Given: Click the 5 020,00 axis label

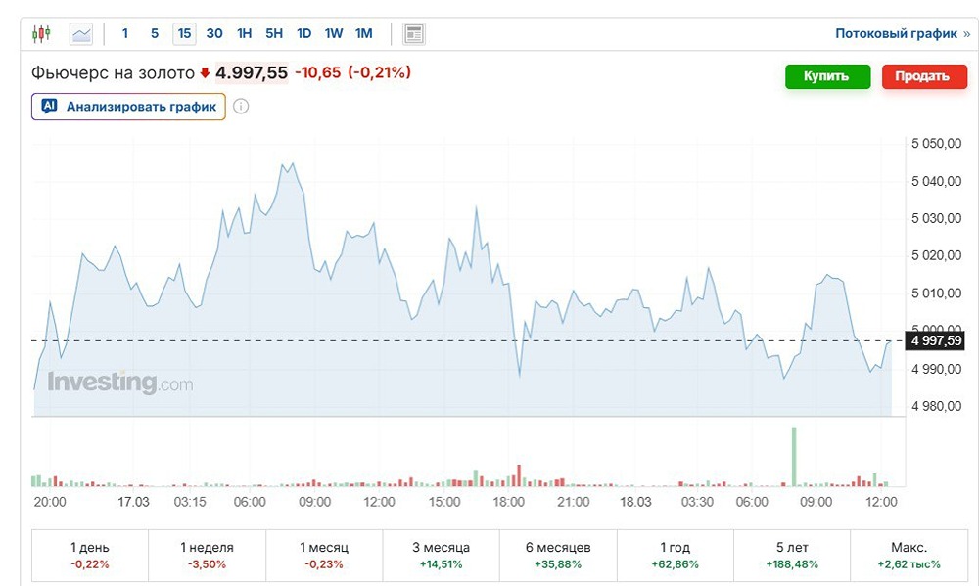Looking at the screenshot, I should point(937,255).
